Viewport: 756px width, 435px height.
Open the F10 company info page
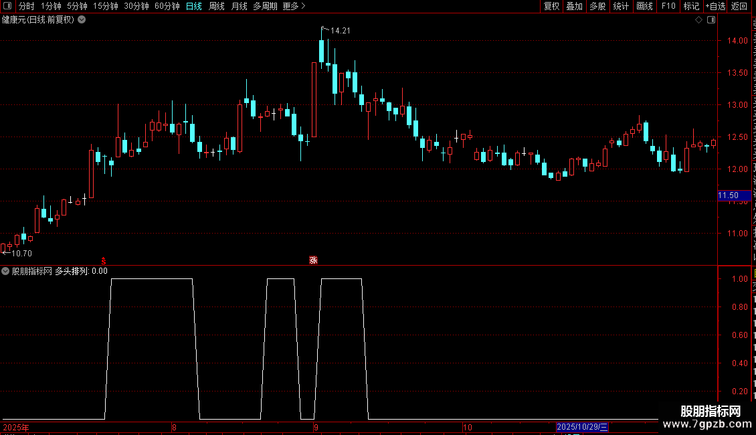[x=668, y=6]
